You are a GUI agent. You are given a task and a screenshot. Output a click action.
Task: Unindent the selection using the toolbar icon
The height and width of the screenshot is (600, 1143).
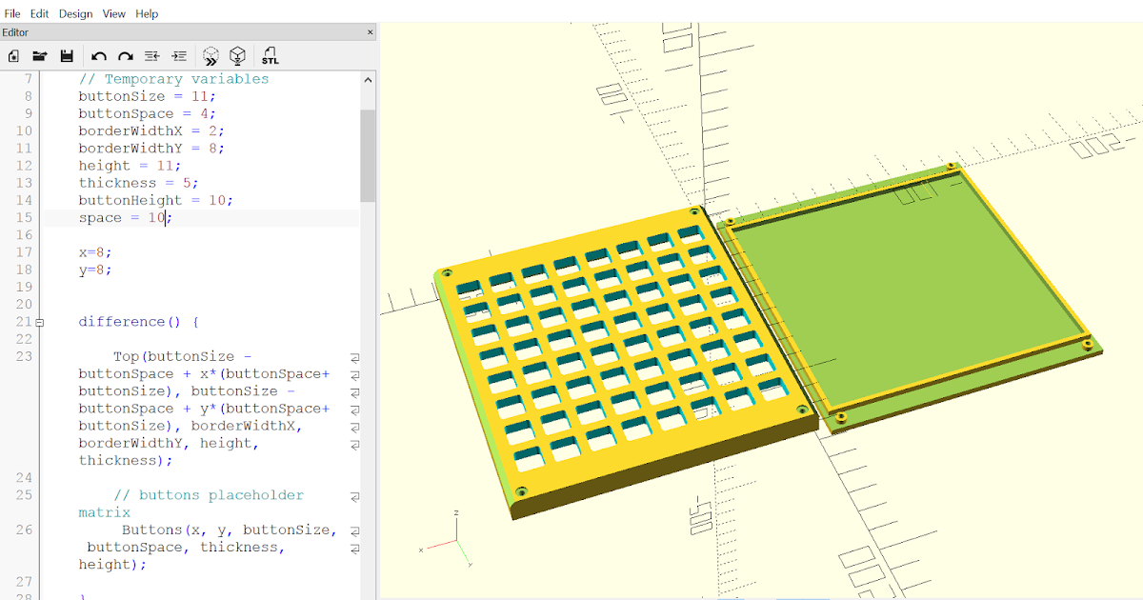pyautogui.click(x=150, y=55)
